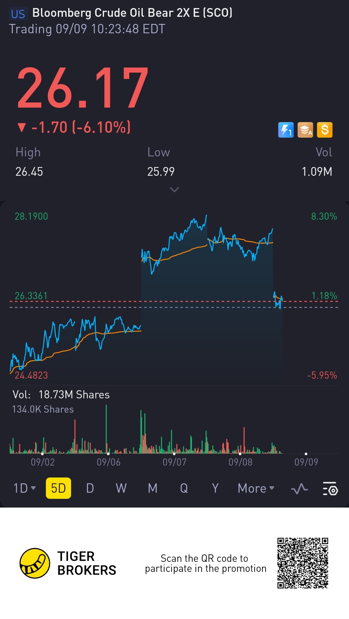Tap the Vol 18.73M Shares label
This screenshot has height=619, width=349.
[x=61, y=394]
